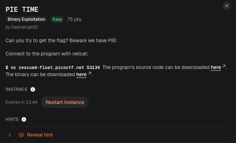Click the HINTS section header
236x143 pixels.
pos(12,119)
